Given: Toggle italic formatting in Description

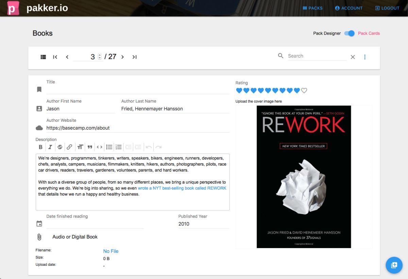Looking at the screenshot, I should click(x=50, y=147).
